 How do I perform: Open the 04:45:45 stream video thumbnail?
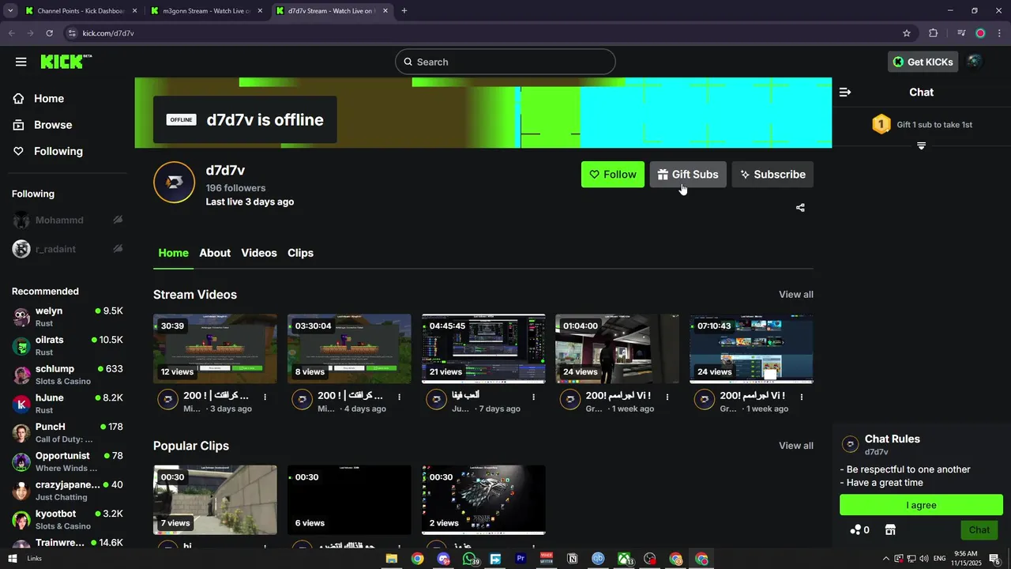483,349
